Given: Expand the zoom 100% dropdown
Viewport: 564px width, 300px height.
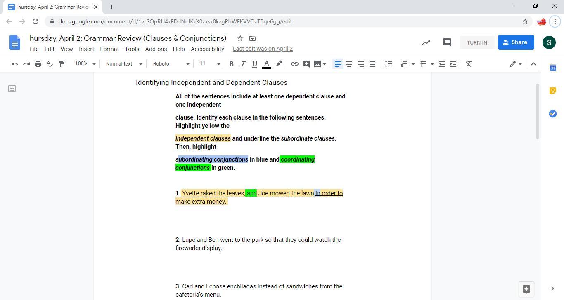Looking at the screenshot, I should click(x=85, y=64).
